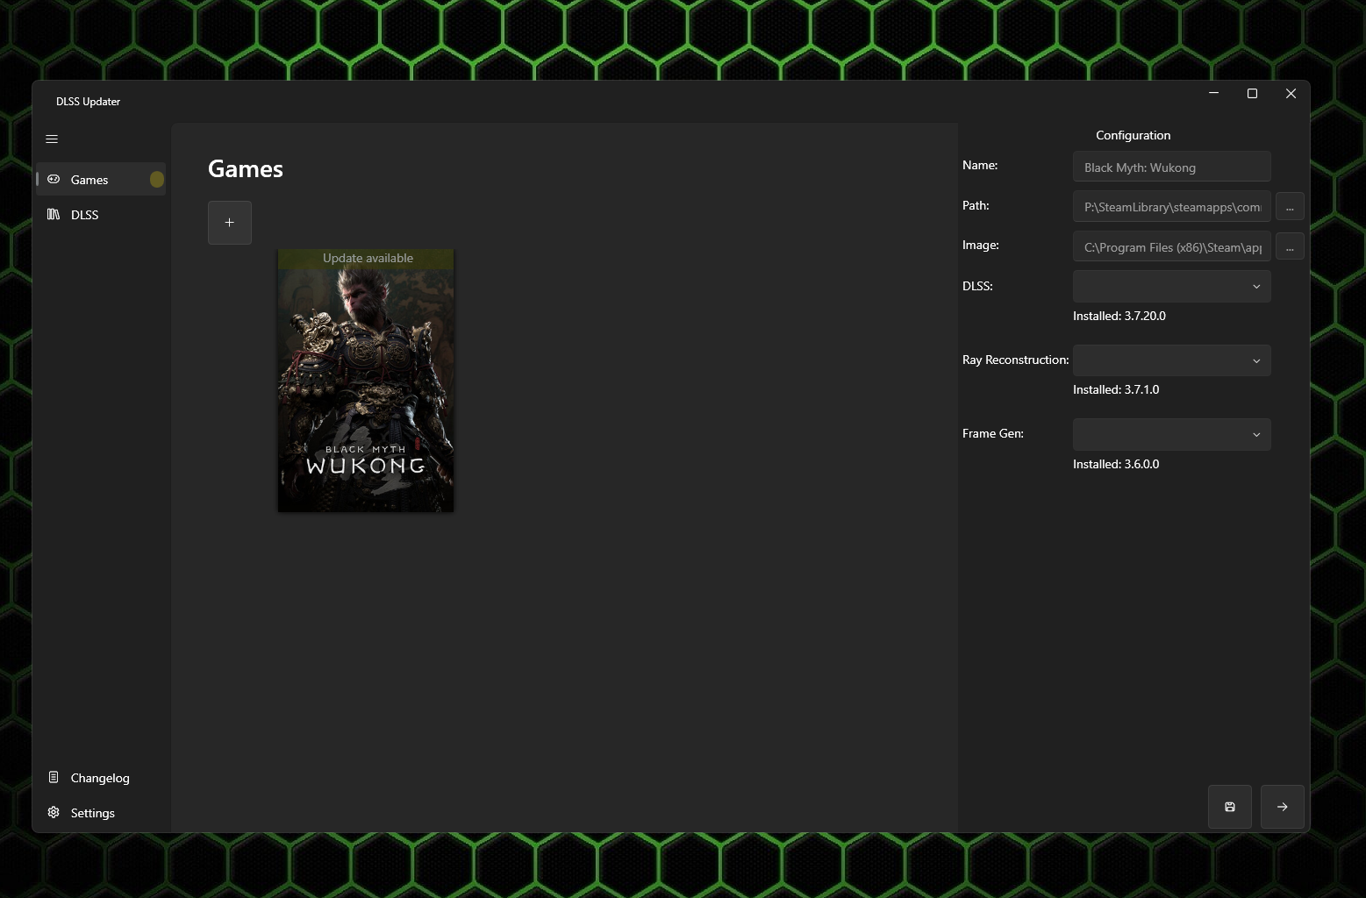The width and height of the screenshot is (1366, 898).
Task: Browse for cover Image file
Action: tap(1290, 246)
